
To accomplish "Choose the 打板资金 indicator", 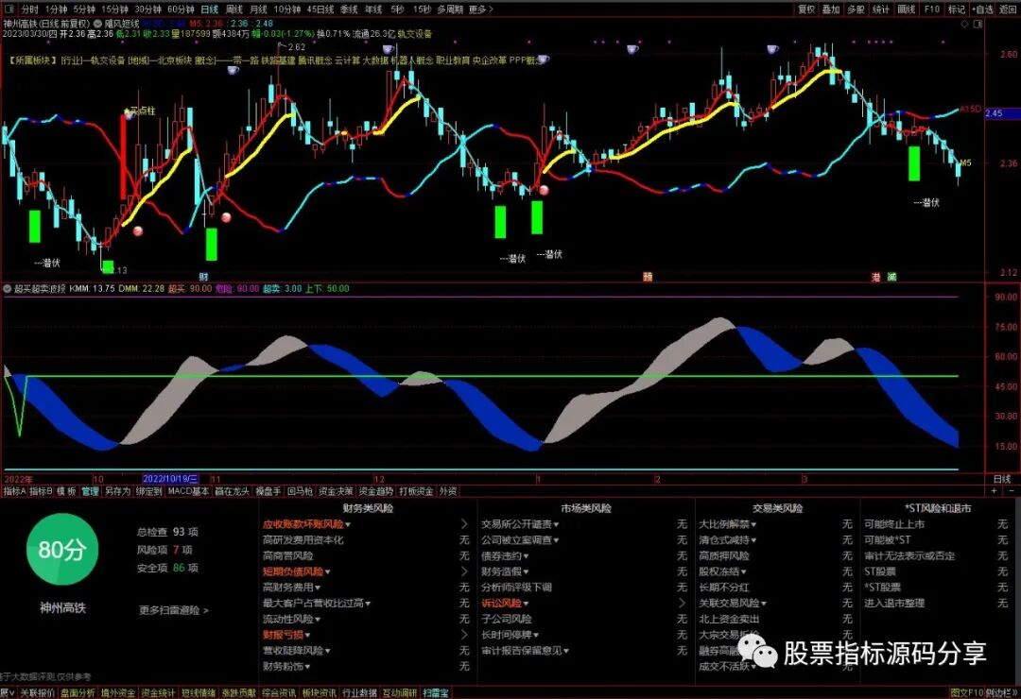I will (x=416, y=491).
